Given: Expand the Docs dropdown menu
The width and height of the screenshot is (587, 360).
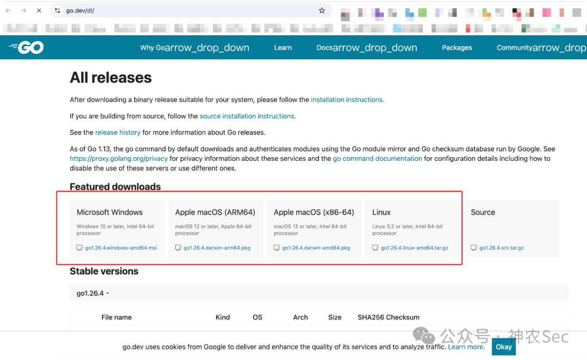Looking at the screenshot, I should [366, 47].
